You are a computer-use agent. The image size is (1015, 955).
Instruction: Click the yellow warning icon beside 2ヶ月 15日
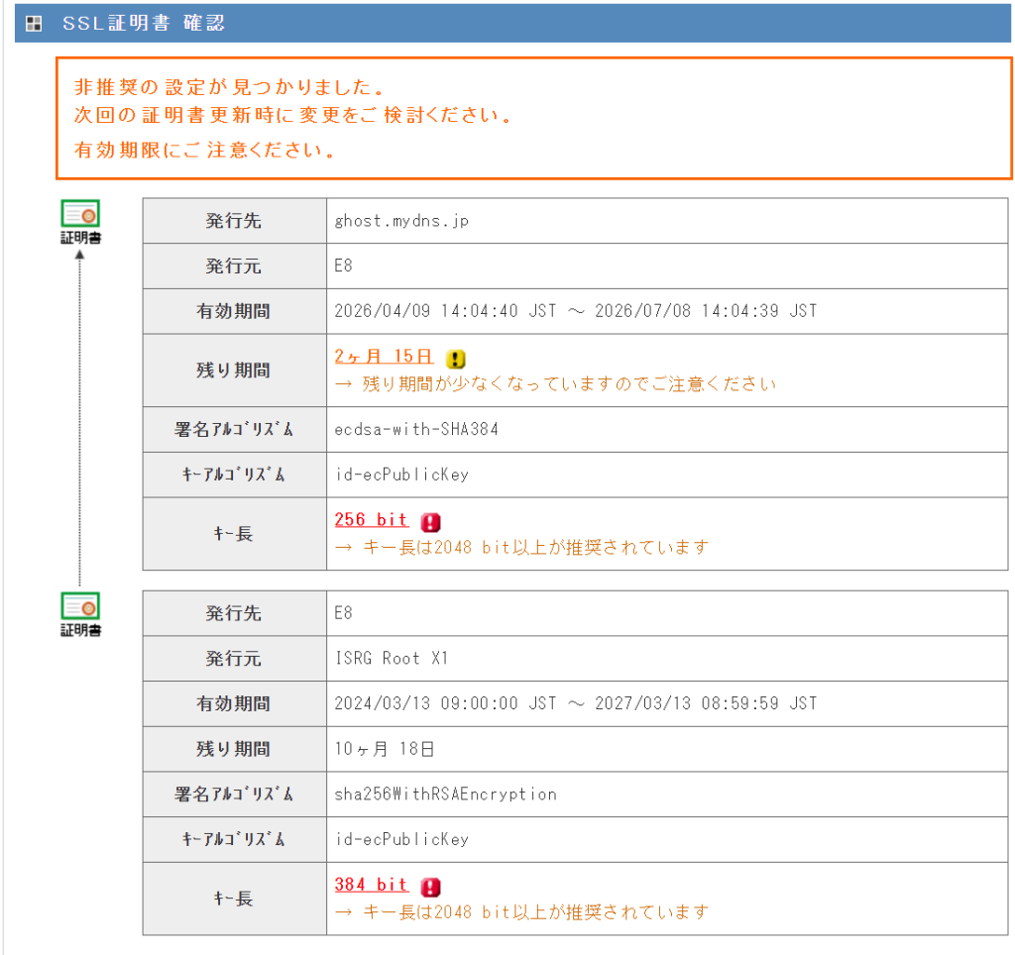(456, 359)
